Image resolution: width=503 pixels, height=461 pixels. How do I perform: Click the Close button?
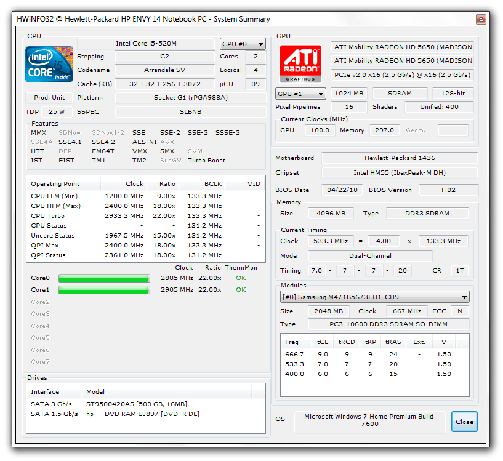click(x=464, y=422)
